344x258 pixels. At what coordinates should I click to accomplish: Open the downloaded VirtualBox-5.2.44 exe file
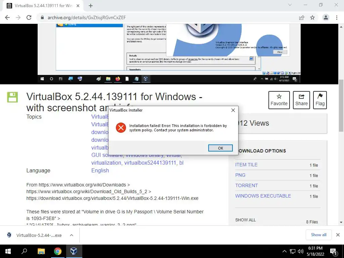(39, 235)
